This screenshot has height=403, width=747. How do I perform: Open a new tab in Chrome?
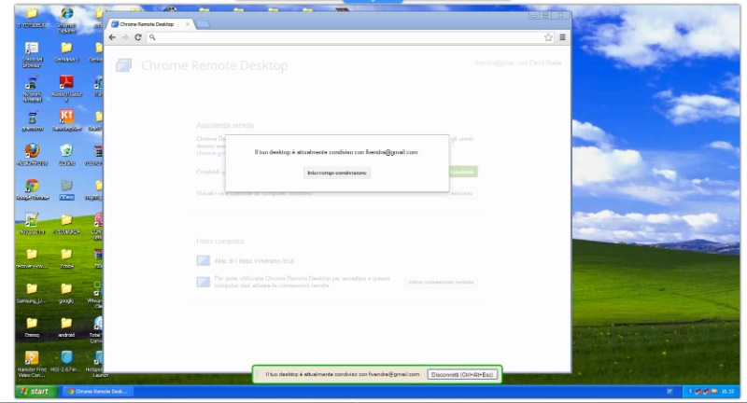point(202,22)
